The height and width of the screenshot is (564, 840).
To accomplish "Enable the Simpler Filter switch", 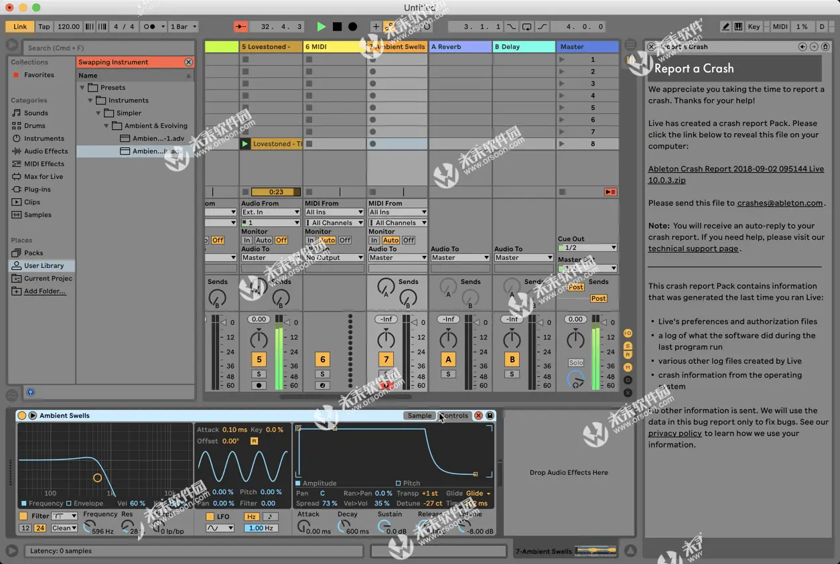I will [x=23, y=516].
